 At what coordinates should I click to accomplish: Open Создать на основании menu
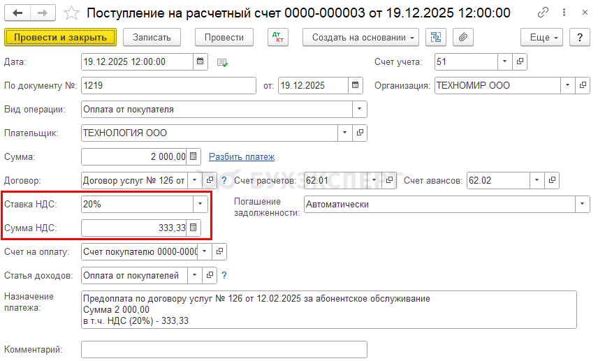pyautogui.click(x=360, y=38)
